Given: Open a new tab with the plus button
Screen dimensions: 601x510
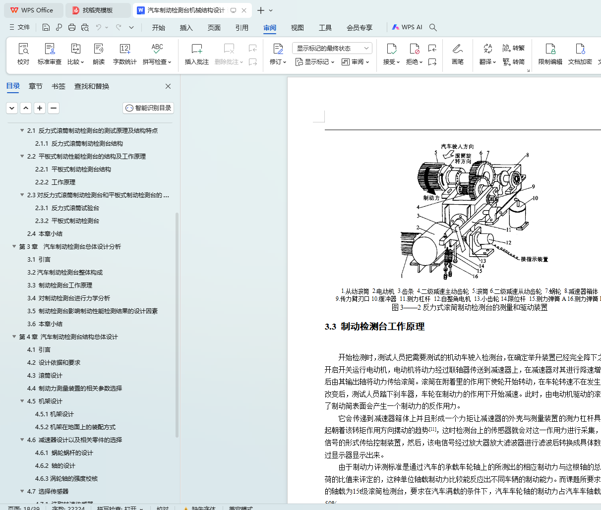Looking at the screenshot, I should [261, 10].
